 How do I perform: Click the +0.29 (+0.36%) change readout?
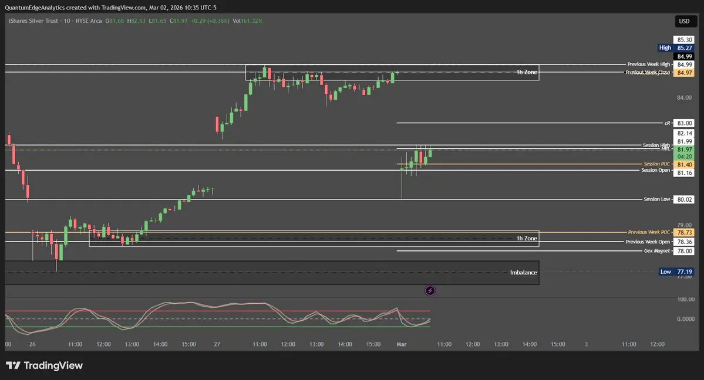(x=210, y=21)
